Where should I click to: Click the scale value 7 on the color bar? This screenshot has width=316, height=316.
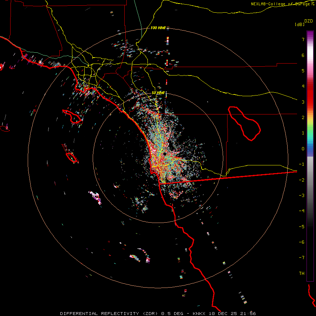(x=303, y=39)
